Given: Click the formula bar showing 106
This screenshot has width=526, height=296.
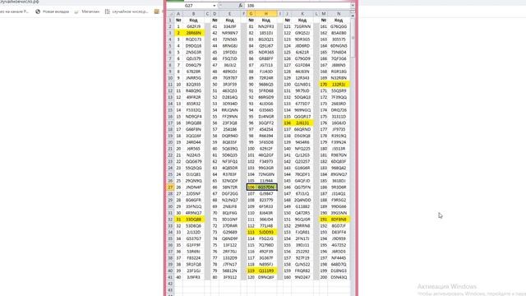Looking at the screenshot, I should click(298, 6).
